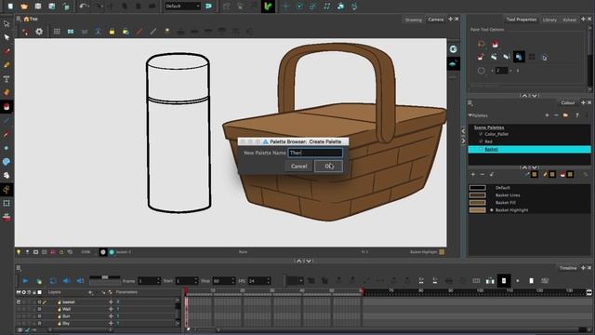Click the Frame number field

click(x=149, y=281)
